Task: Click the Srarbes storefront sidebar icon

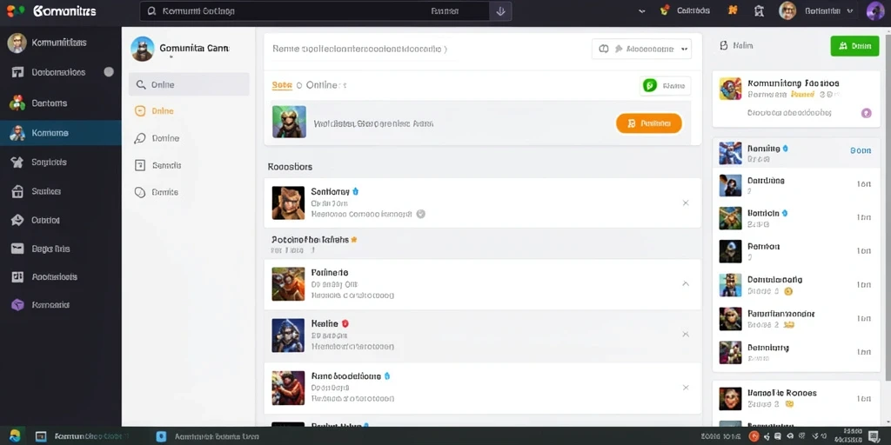Action: point(17,191)
